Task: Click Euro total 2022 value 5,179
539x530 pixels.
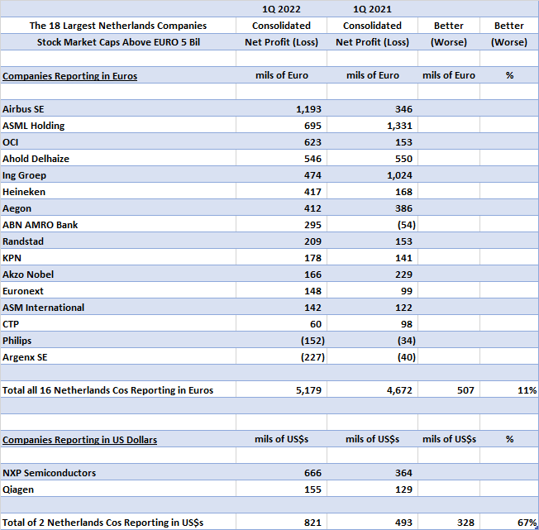Action: coord(308,390)
